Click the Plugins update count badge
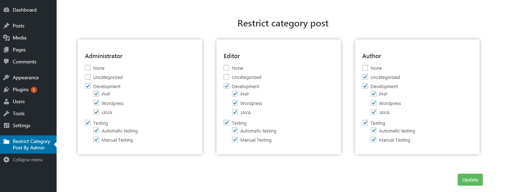The width and height of the screenshot is (509, 192). point(34,89)
